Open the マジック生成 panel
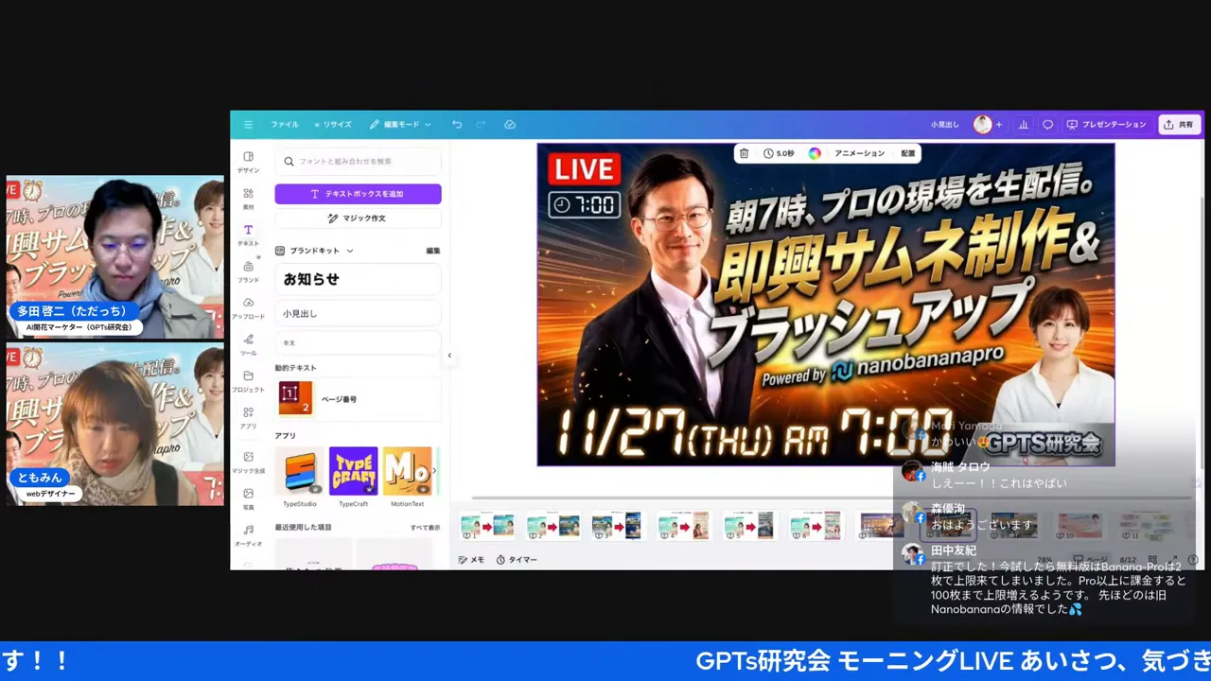1211x681 pixels. (x=248, y=463)
